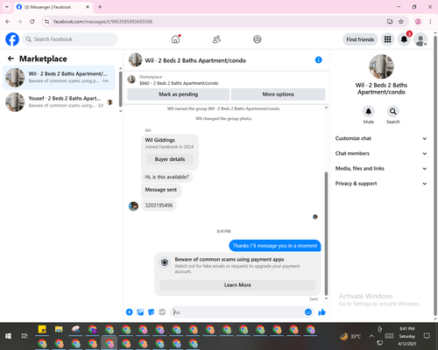Open Task View on taskbar
438x350 pixels.
25,336
